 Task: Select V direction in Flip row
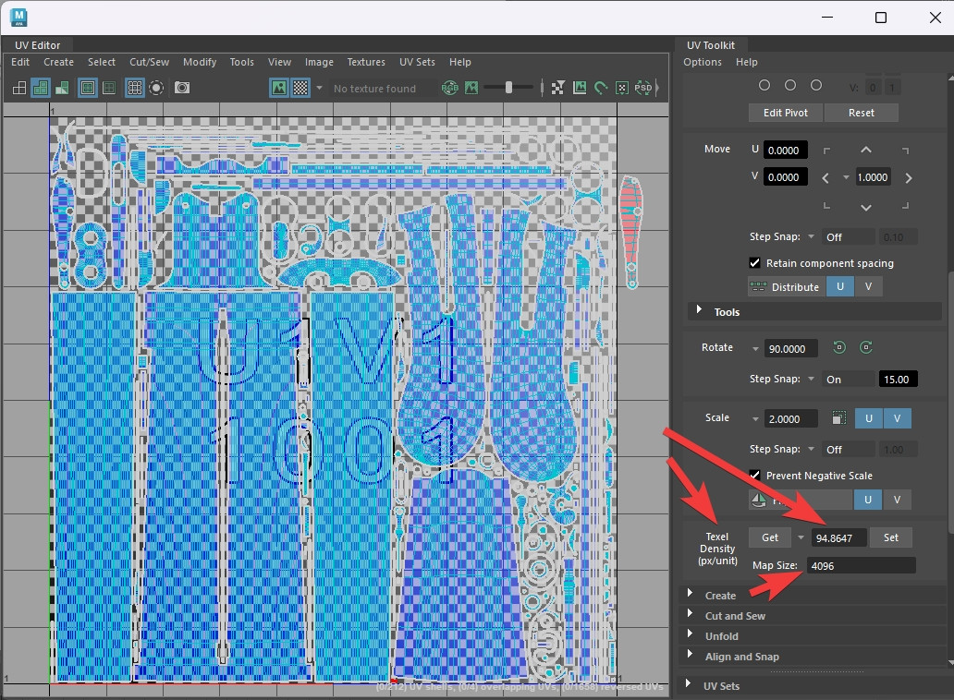pos(897,500)
